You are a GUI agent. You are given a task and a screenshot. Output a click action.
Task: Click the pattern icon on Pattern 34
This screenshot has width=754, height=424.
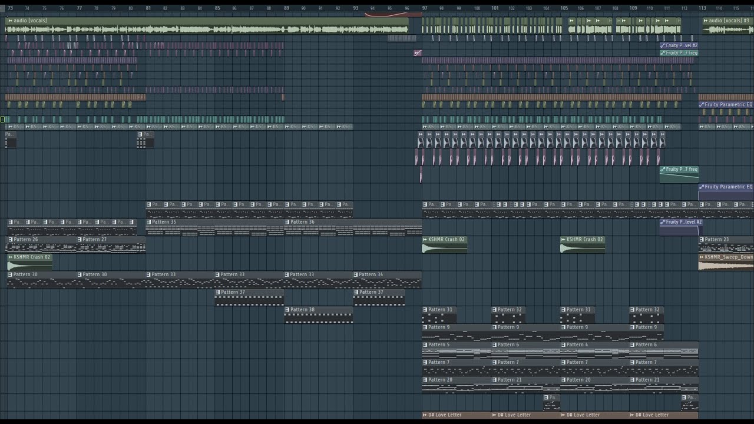(356, 274)
